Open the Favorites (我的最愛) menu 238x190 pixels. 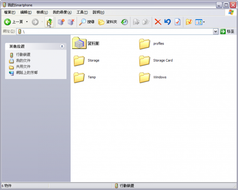tap(62, 12)
